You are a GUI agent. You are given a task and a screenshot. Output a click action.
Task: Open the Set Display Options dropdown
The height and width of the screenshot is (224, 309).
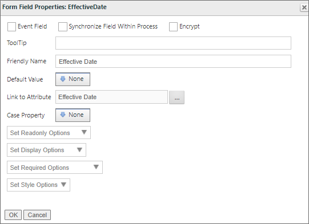46,150
